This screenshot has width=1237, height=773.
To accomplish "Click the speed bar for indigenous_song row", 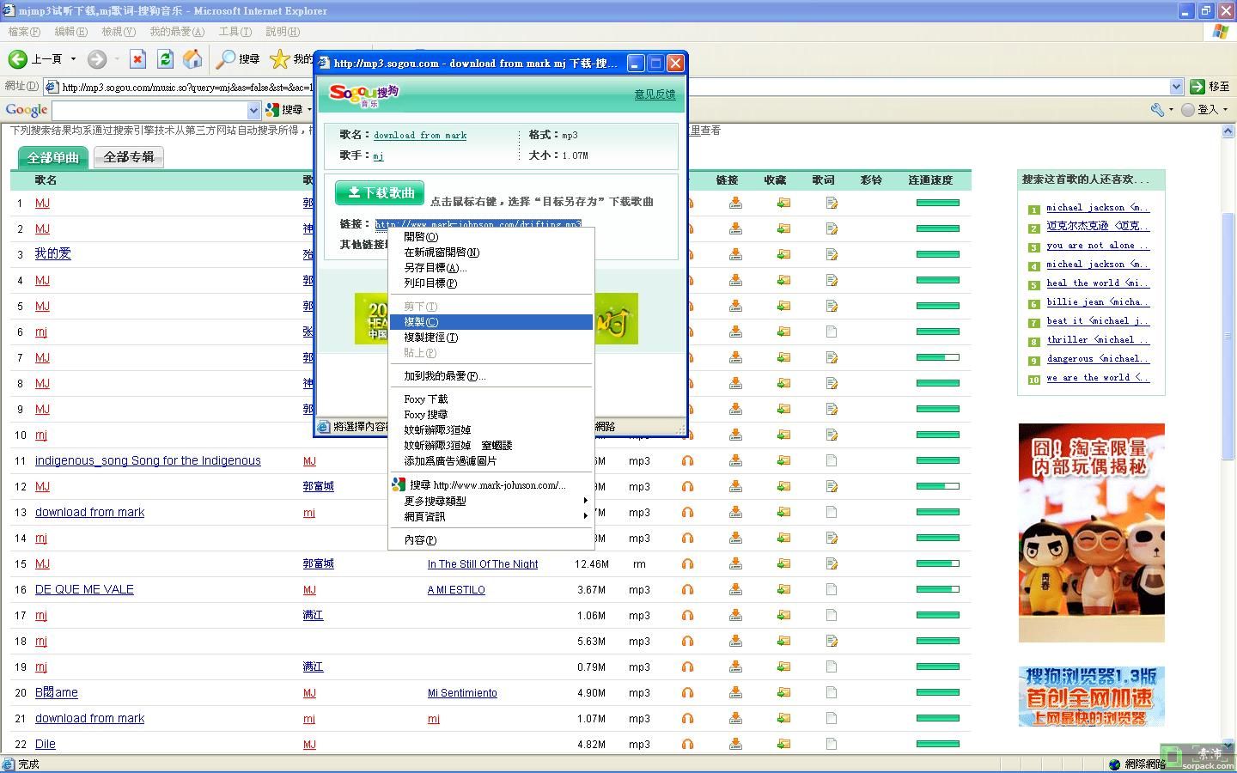I will coord(937,461).
